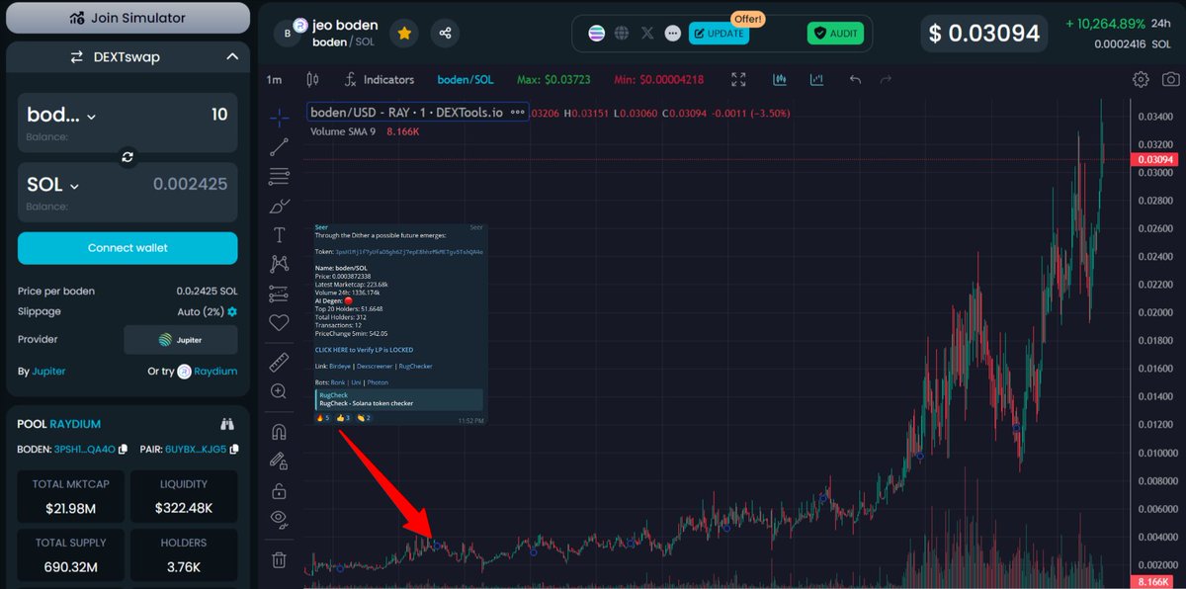The height and width of the screenshot is (589, 1186).
Task: Remove drawings with the trash icon
Action: tap(279, 560)
